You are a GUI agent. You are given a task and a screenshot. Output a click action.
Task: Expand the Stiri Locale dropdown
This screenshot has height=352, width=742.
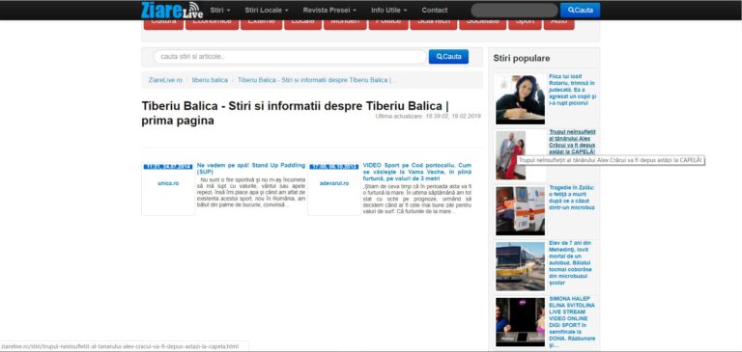267,10
